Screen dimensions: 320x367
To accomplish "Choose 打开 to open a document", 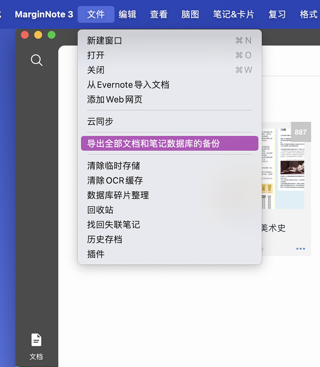I will (x=95, y=55).
